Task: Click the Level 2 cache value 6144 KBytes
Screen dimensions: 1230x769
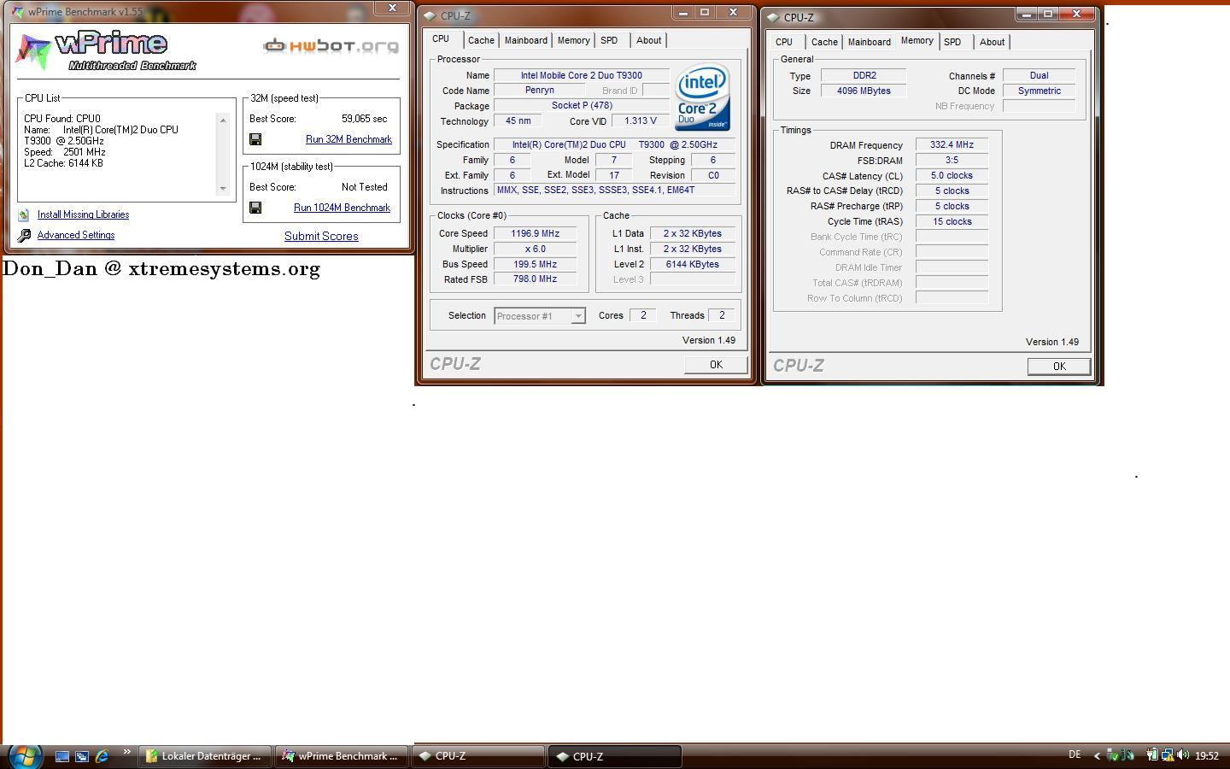Action: pyautogui.click(x=692, y=264)
